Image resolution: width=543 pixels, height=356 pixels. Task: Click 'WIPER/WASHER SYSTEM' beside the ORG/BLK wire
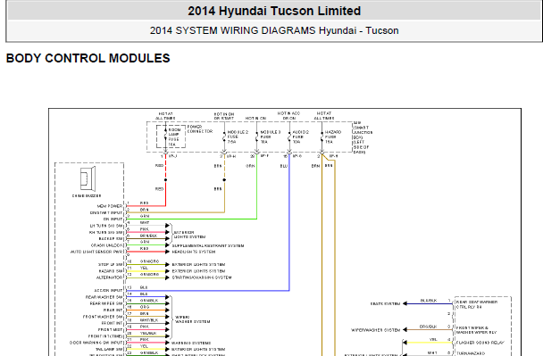376,330
